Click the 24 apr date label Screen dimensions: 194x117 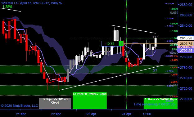tap(126, 114)
